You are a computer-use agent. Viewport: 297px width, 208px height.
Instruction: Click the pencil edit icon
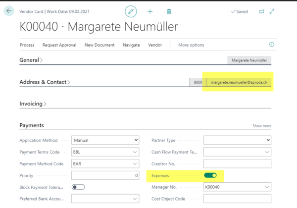coord(131,11)
